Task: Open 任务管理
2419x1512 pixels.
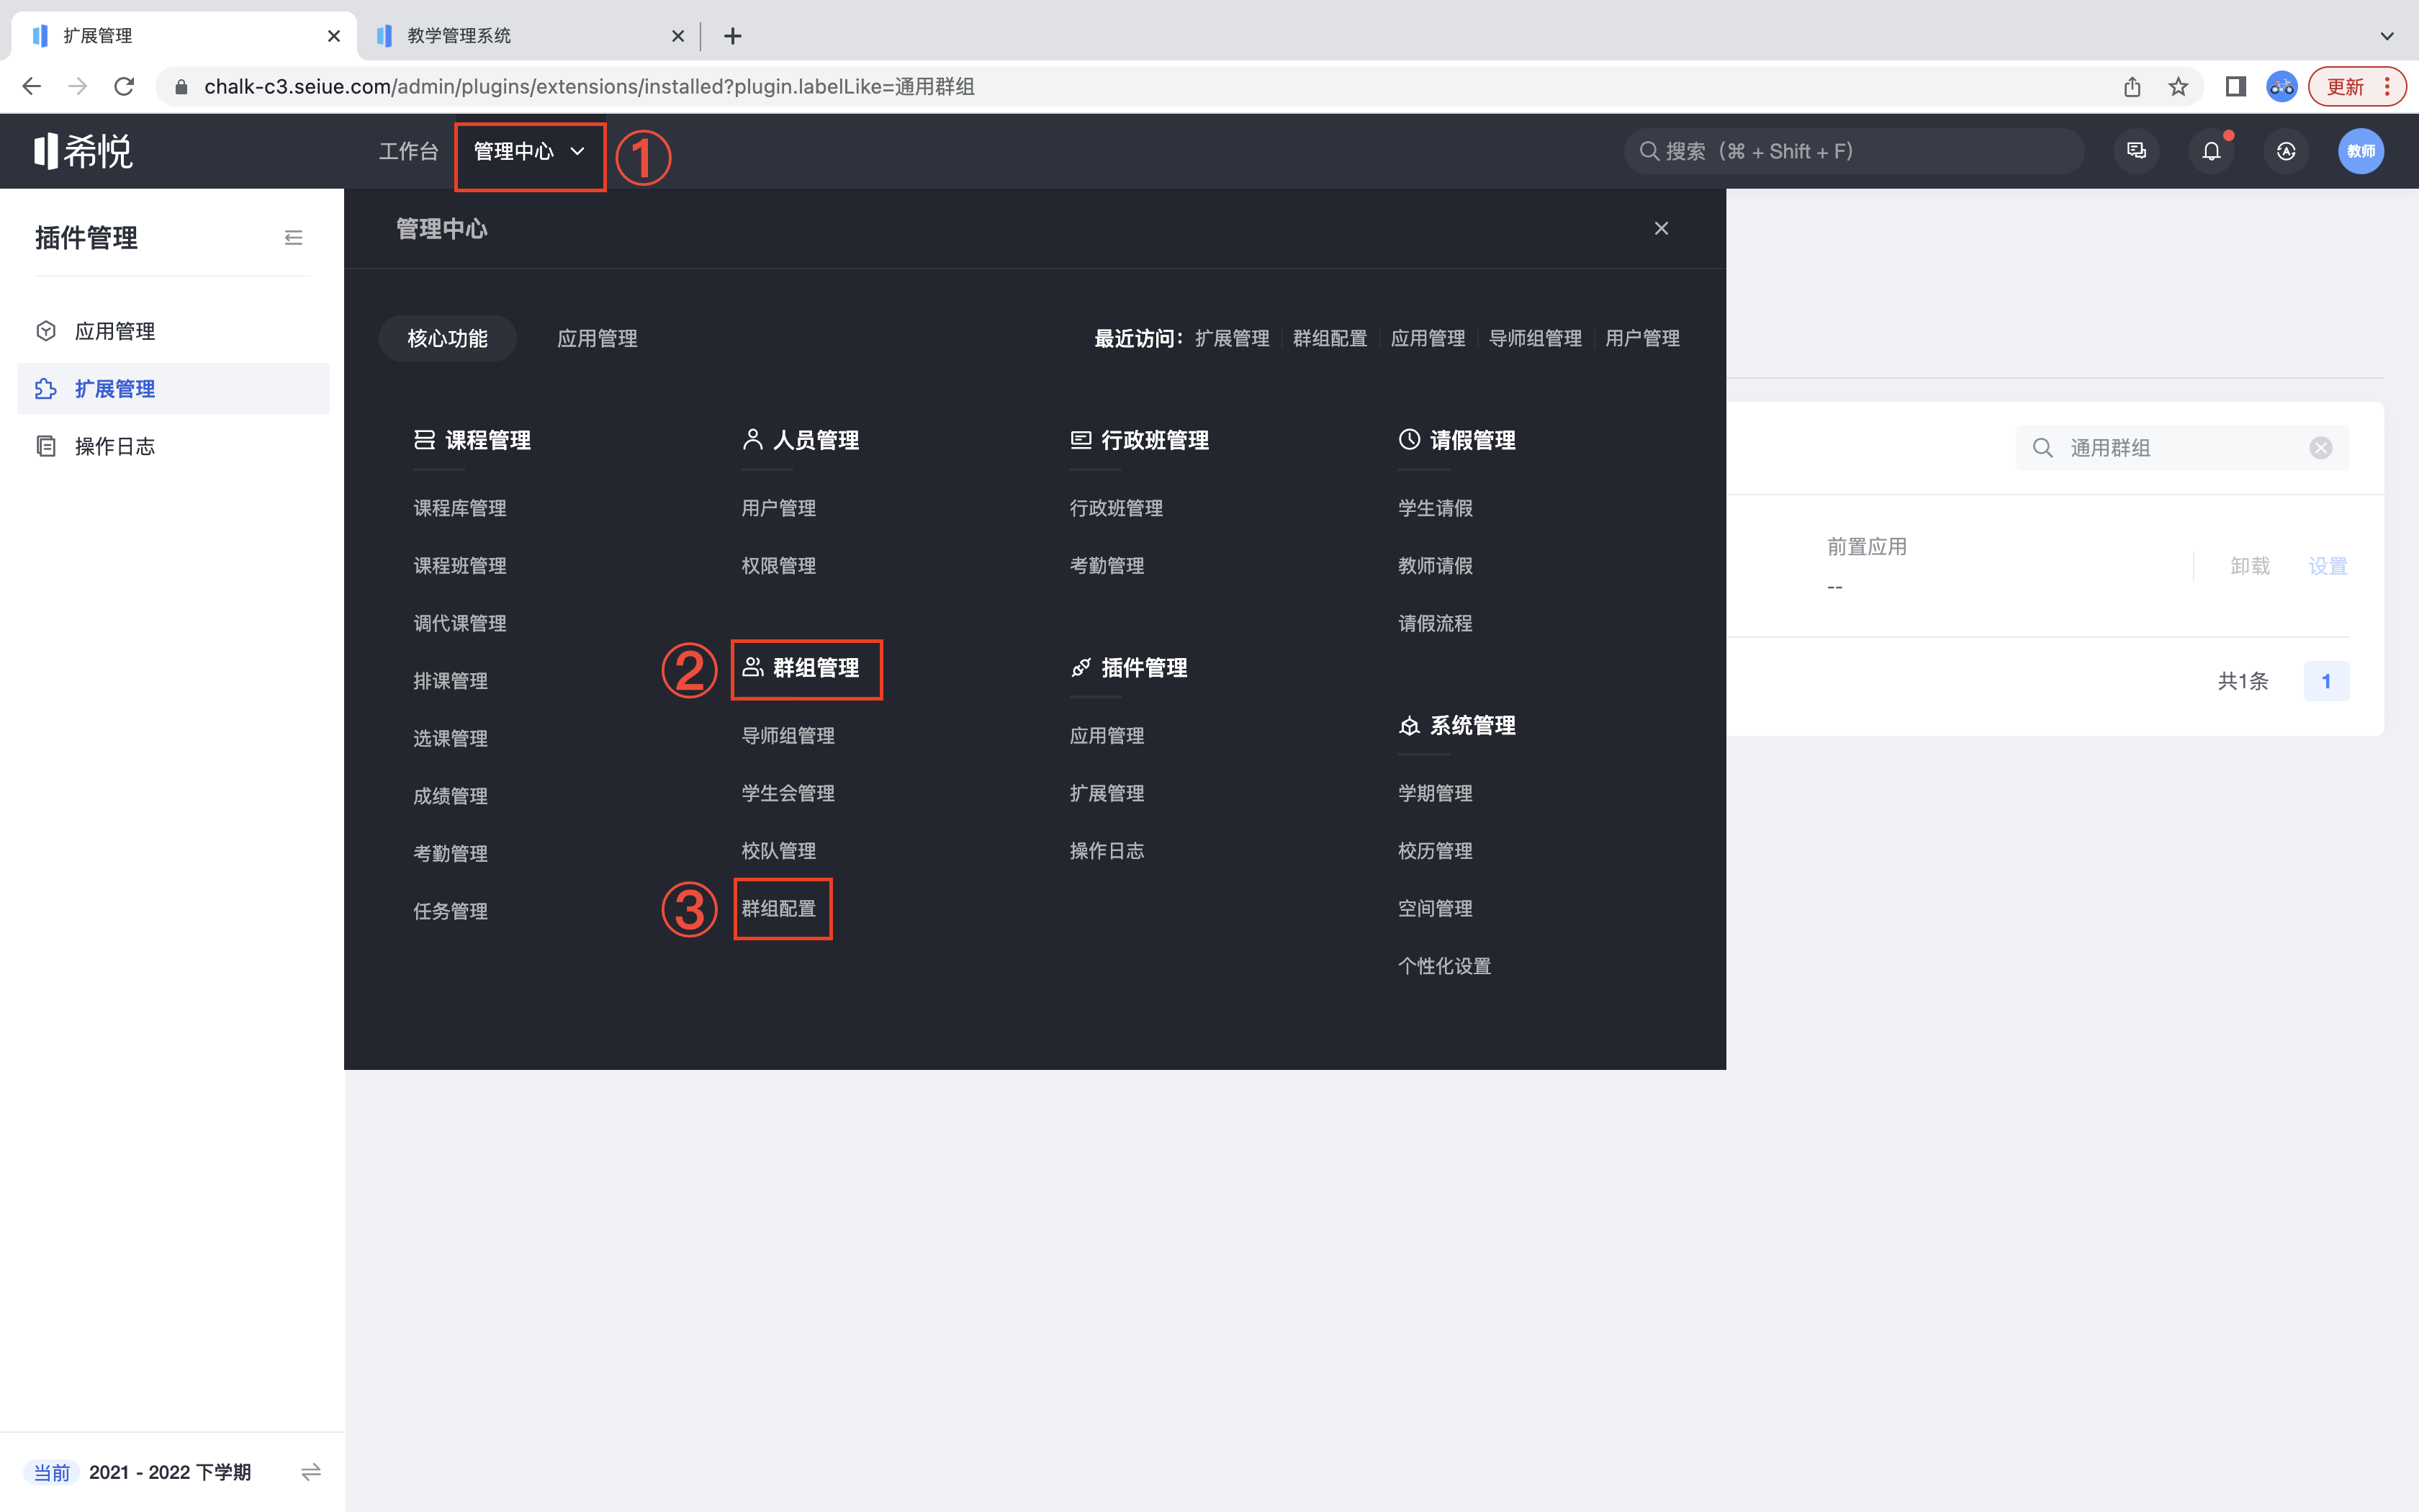Action: point(451,911)
